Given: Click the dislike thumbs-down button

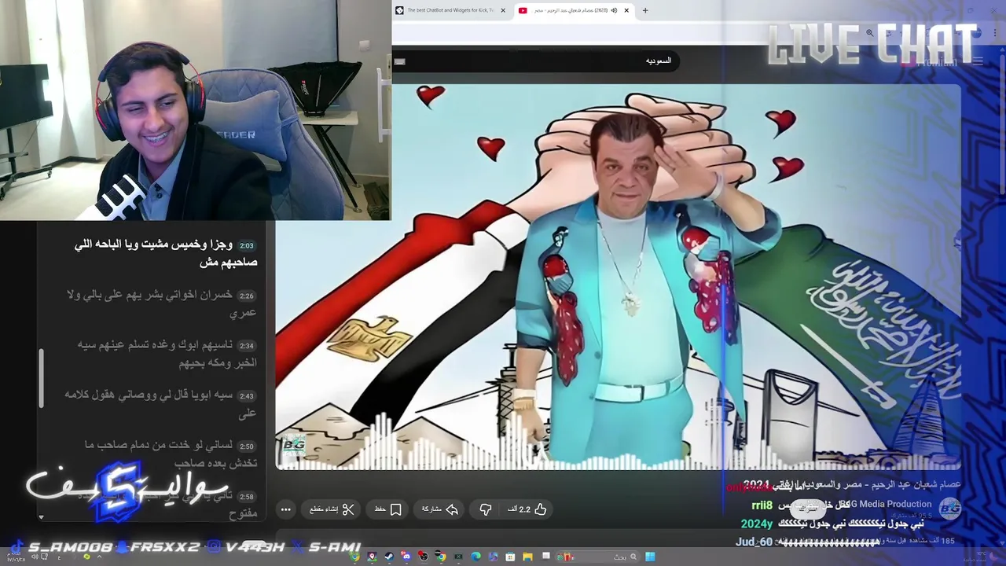Looking at the screenshot, I should (x=486, y=509).
